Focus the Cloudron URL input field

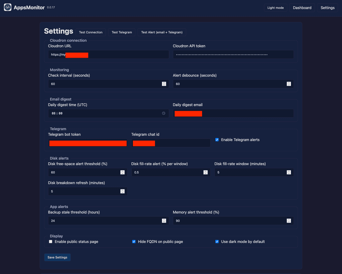pyautogui.click(x=109, y=54)
